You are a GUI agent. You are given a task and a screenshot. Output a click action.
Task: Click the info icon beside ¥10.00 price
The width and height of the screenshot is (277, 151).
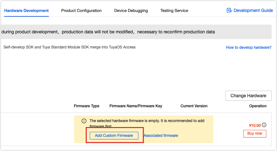point(264,125)
